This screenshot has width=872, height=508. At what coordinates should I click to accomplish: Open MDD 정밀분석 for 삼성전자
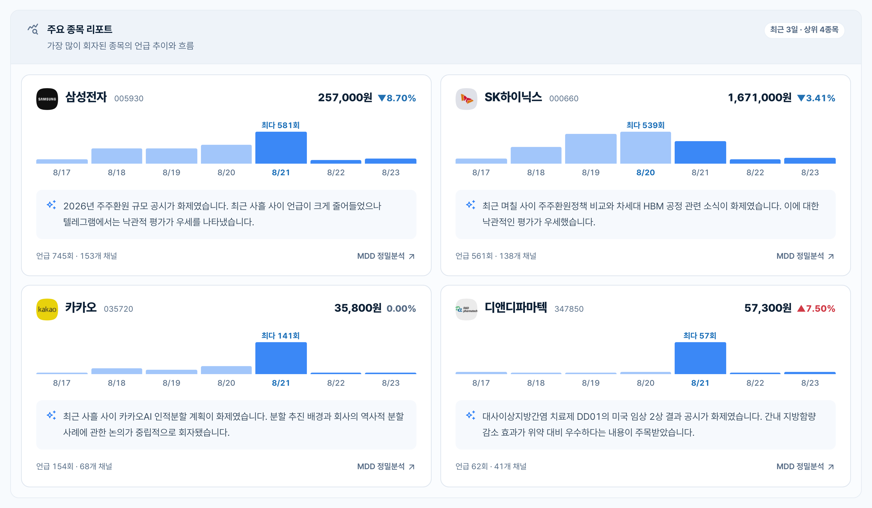[x=386, y=256]
